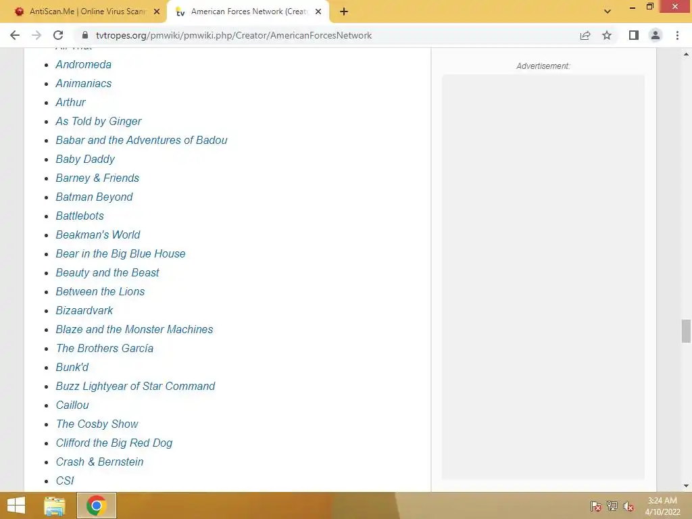Visit the Baby Daddy page link
The width and height of the screenshot is (692, 519).
tap(85, 159)
